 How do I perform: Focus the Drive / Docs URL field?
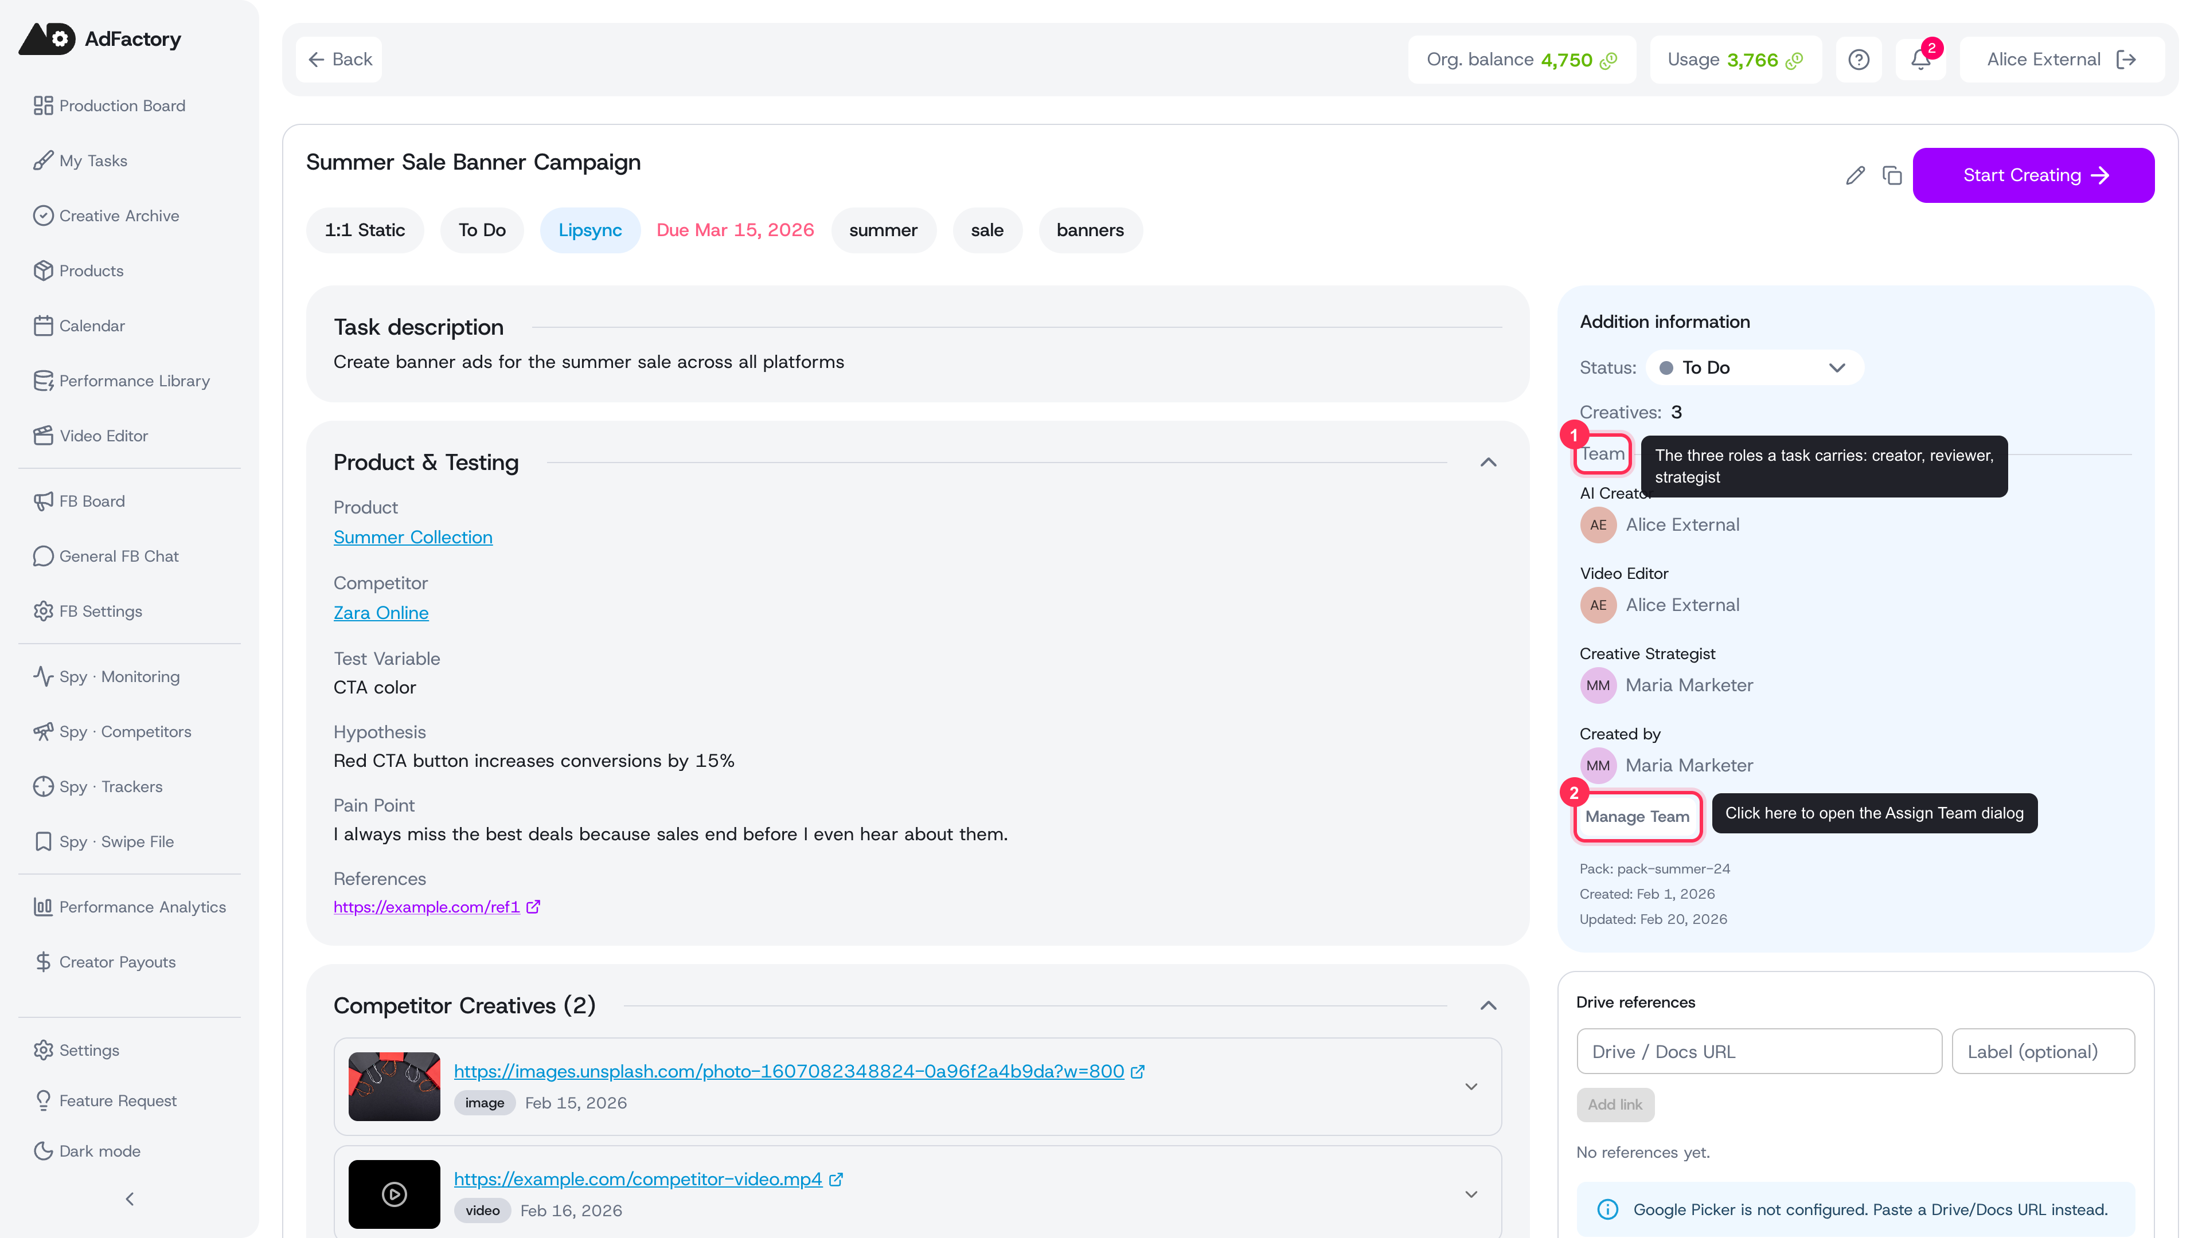tap(1759, 1051)
